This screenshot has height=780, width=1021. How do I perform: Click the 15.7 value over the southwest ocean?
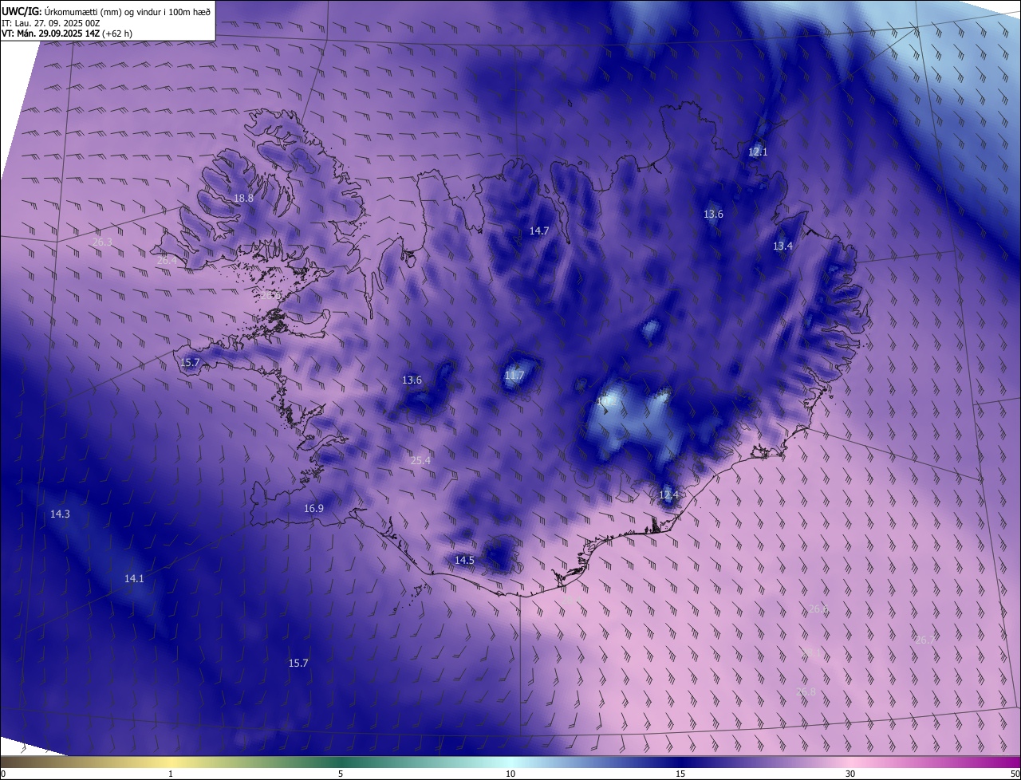[x=298, y=663]
